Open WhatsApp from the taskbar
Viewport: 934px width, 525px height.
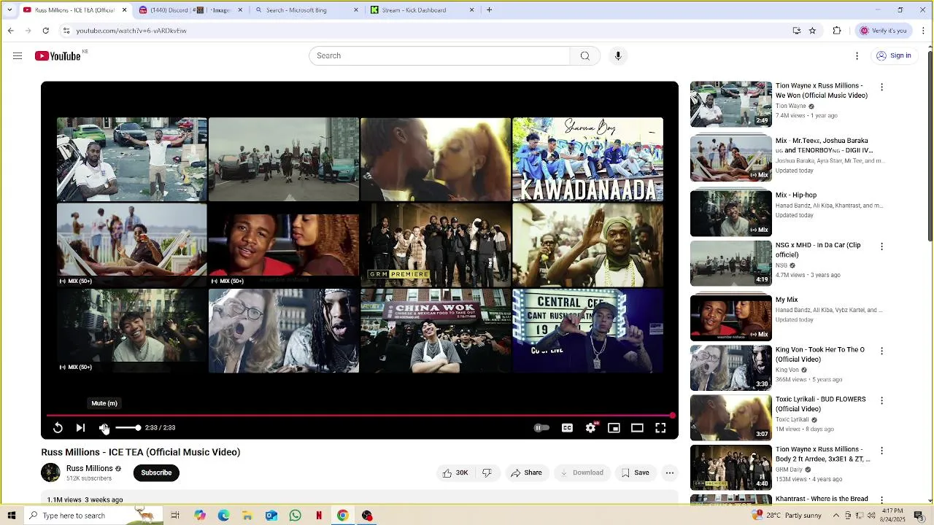coord(295,516)
